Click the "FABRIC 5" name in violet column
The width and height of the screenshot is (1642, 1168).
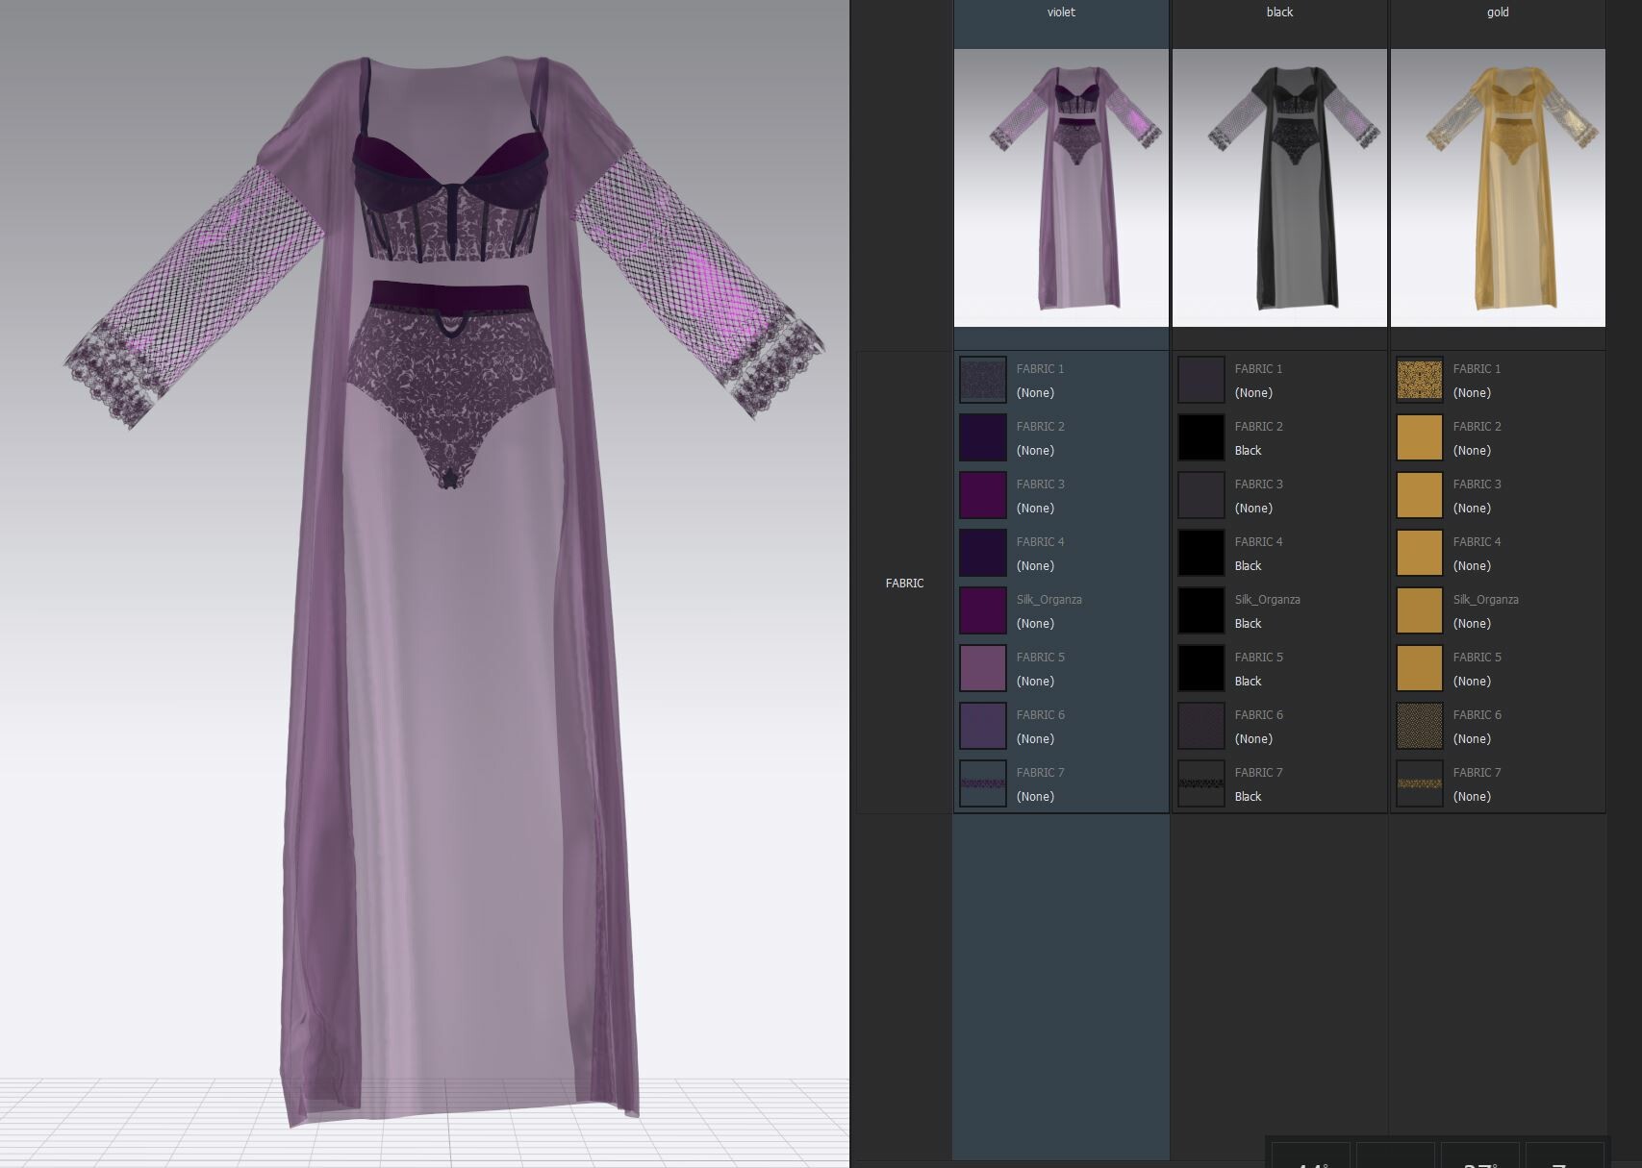[1040, 657]
